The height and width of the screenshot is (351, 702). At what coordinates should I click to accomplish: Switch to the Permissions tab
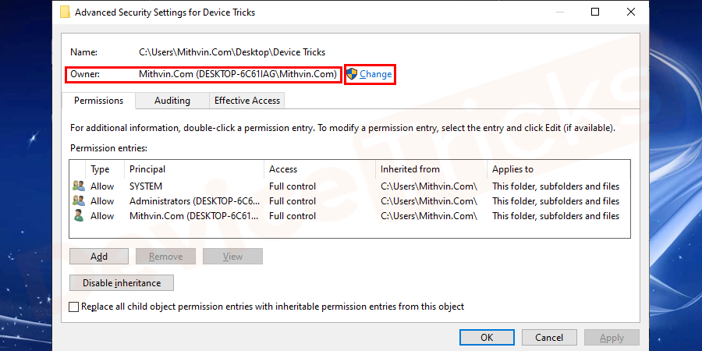(x=98, y=101)
